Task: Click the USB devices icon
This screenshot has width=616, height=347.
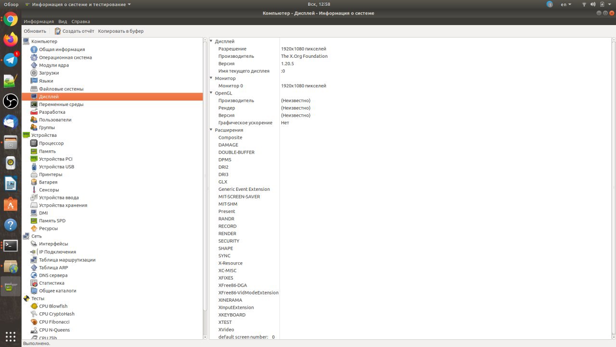Action: (x=34, y=167)
